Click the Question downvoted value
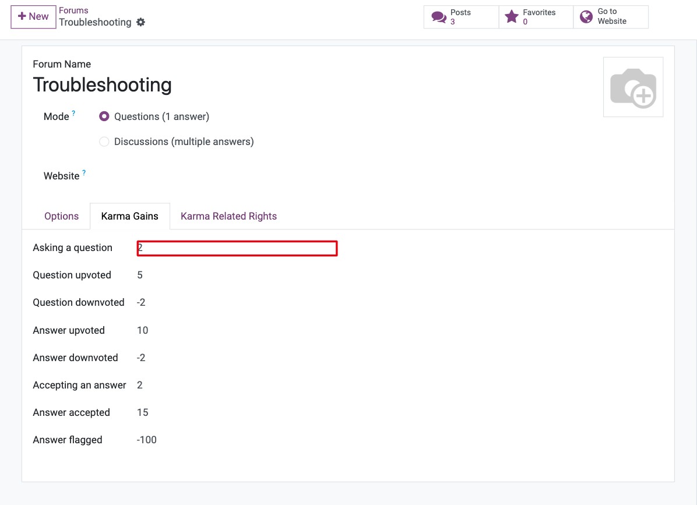The height and width of the screenshot is (505, 697). 141,302
